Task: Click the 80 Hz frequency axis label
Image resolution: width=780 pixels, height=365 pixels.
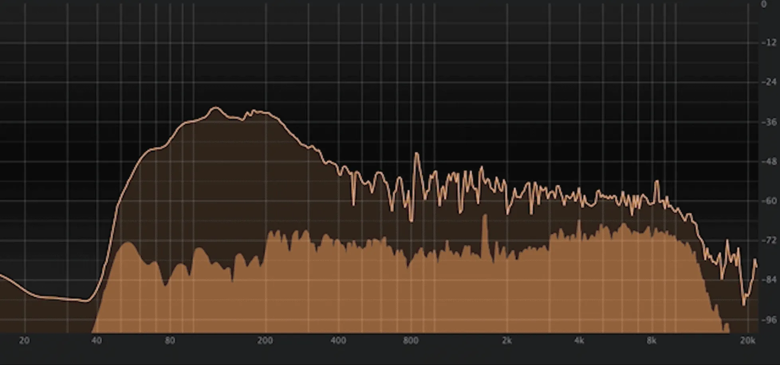Action: click(x=170, y=341)
